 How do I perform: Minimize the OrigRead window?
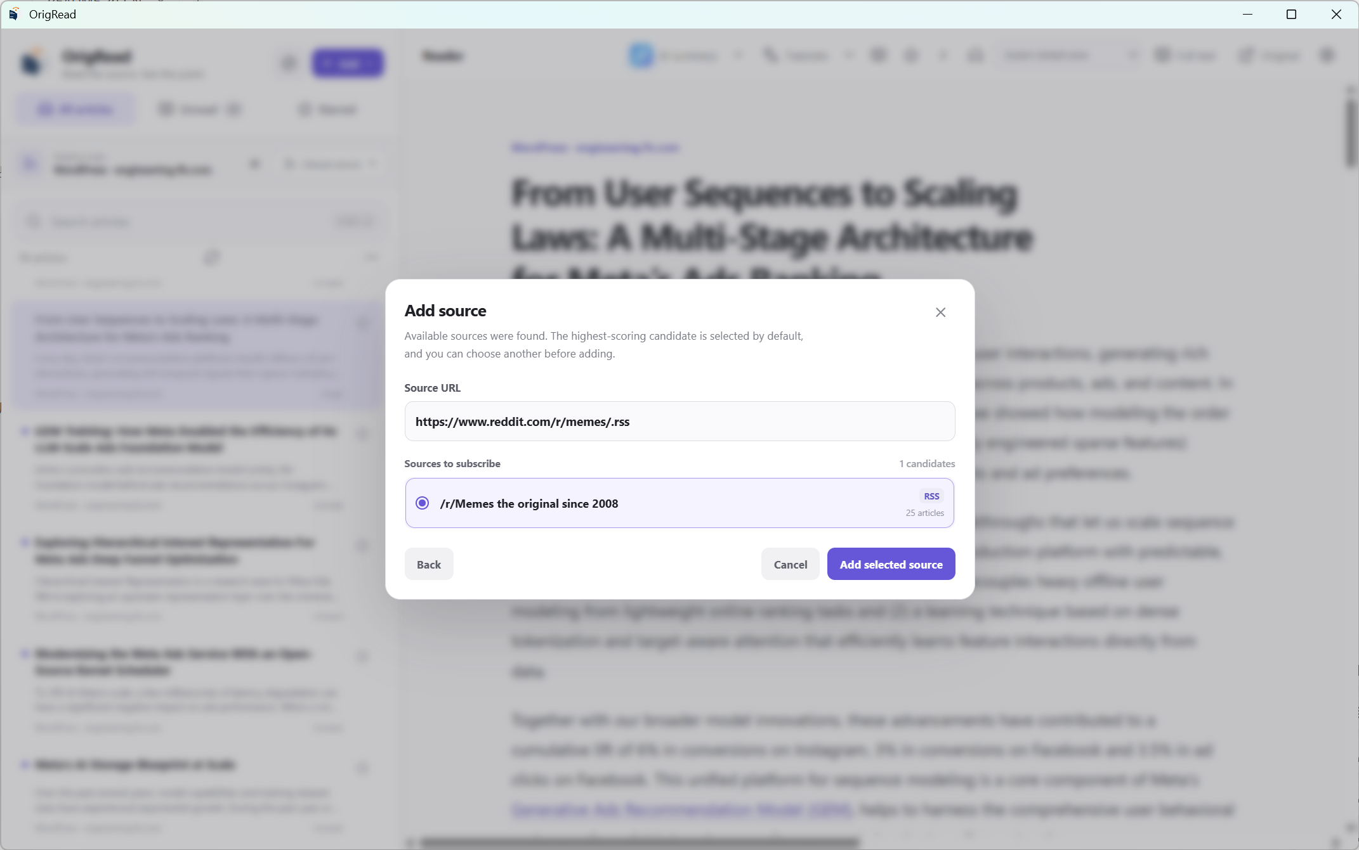pos(1247,14)
